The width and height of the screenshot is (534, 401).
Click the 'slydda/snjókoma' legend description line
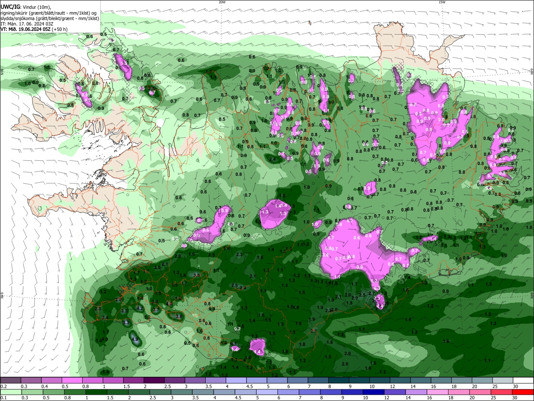[50, 18]
